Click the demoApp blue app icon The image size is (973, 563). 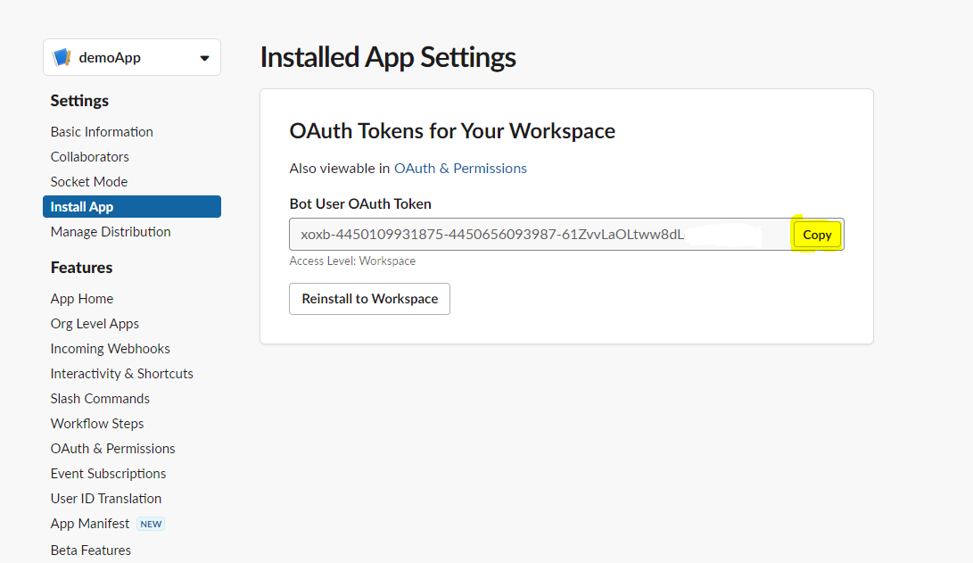click(62, 57)
